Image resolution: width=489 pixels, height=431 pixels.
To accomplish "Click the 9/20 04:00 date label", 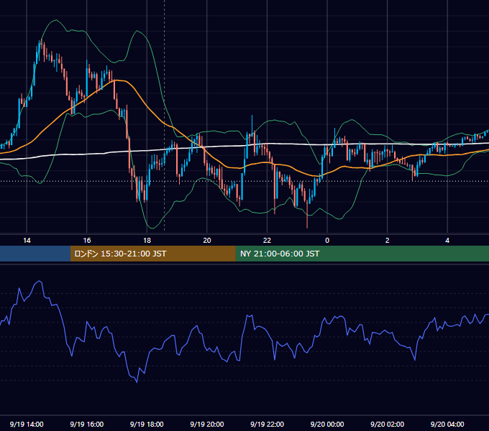I will (x=447, y=424).
